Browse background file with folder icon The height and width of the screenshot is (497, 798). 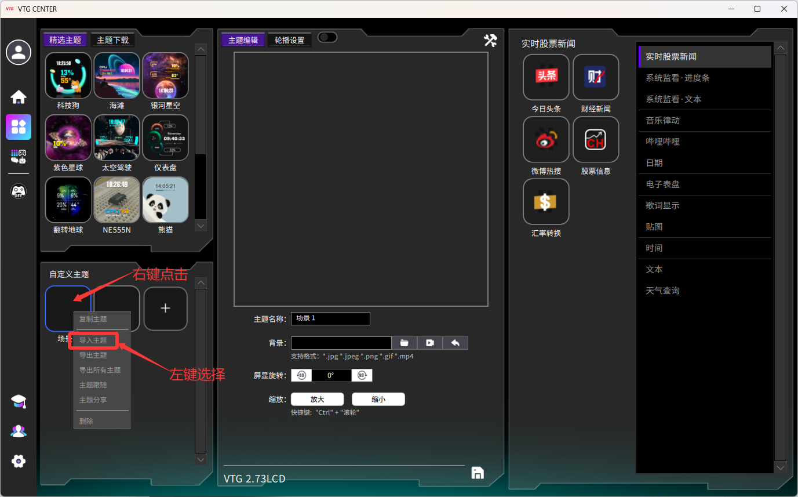404,343
